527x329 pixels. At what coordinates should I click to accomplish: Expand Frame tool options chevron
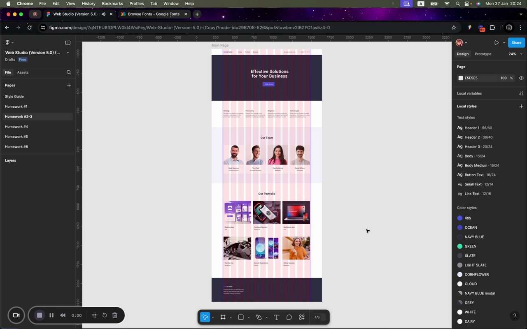[231, 317]
